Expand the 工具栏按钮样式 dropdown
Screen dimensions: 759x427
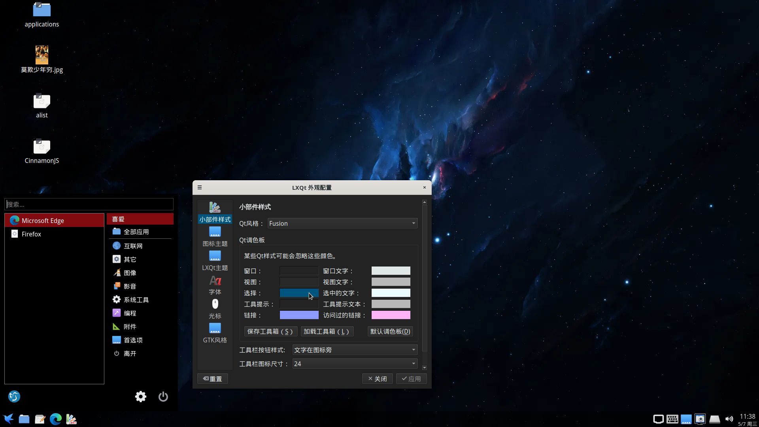pyautogui.click(x=355, y=350)
